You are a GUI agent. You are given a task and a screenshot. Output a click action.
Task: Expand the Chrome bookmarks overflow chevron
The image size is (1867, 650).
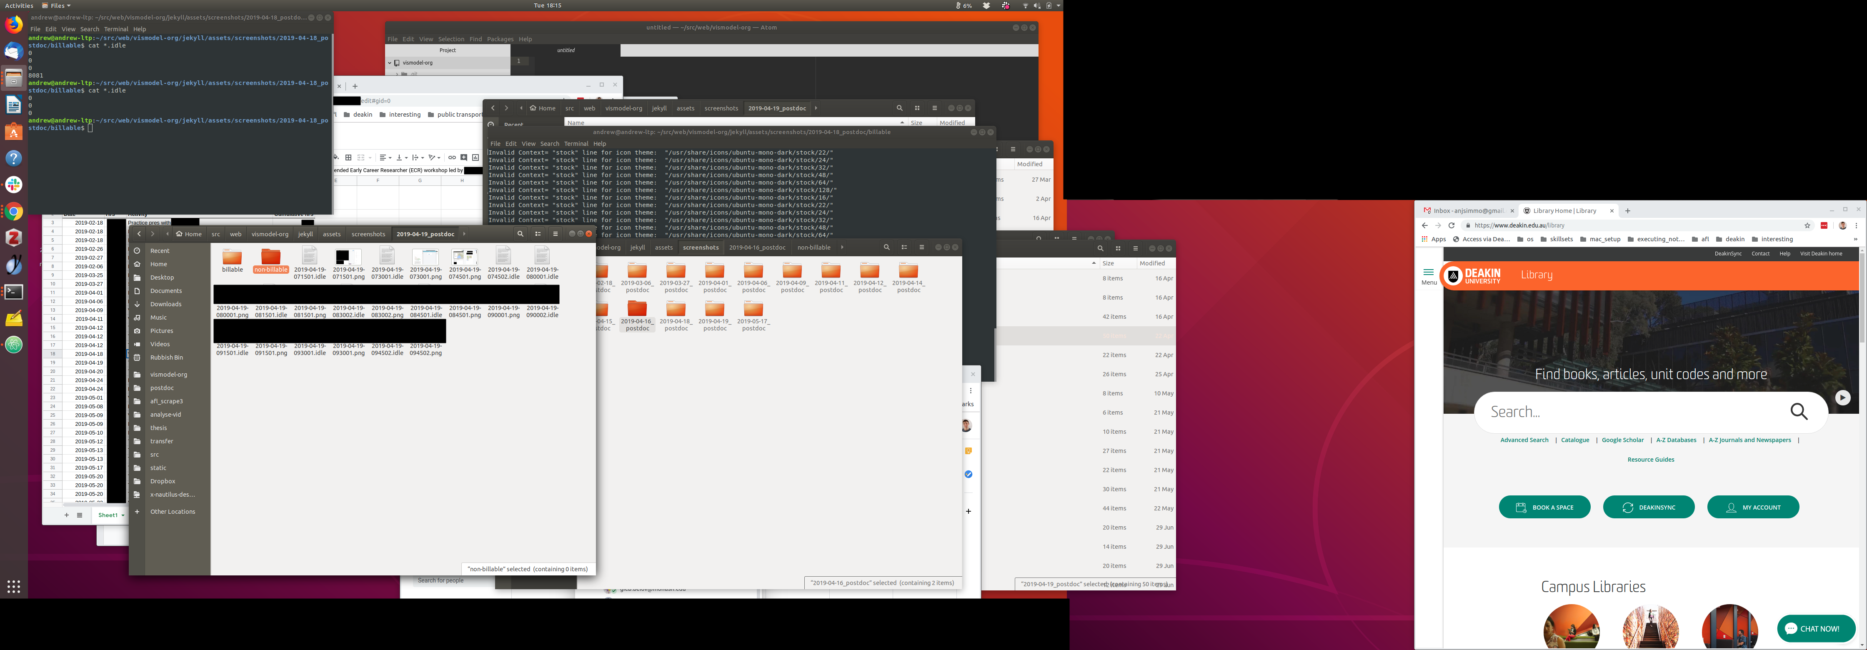pyautogui.click(x=1855, y=239)
